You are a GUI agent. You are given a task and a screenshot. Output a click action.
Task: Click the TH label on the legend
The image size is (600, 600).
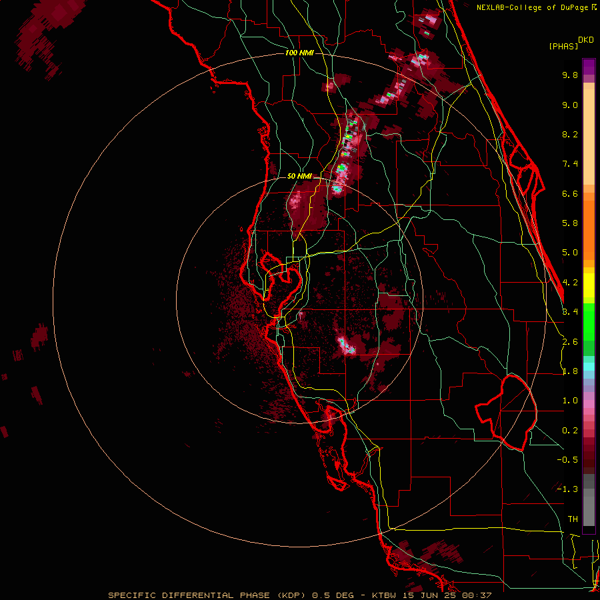click(x=573, y=519)
